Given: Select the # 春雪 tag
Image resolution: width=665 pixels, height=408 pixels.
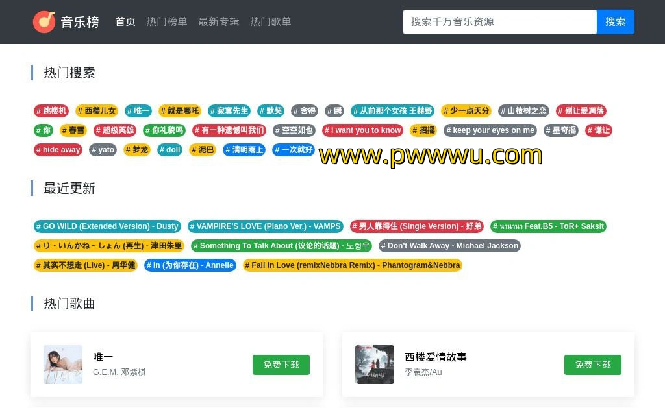Looking at the screenshot, I should point(73,130).
